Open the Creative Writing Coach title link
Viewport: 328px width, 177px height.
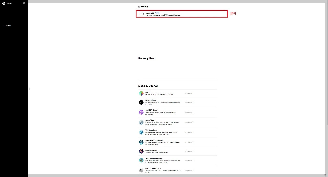point(154,140)
